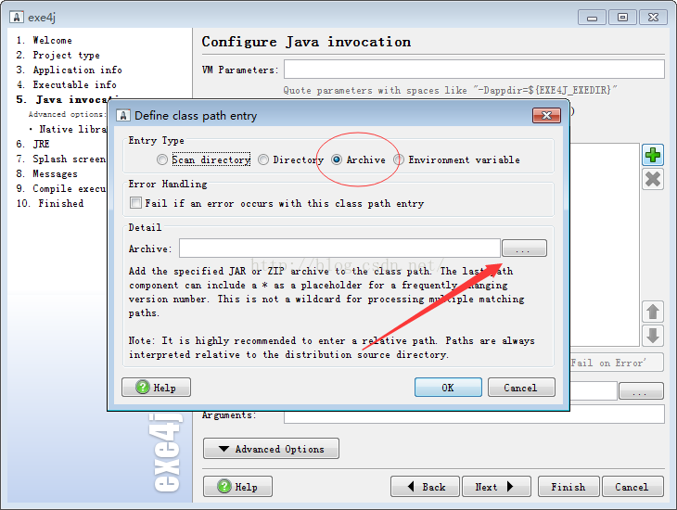Click Next to proceed in wizard
Screen dimensions: 677x510
[495, 487]
